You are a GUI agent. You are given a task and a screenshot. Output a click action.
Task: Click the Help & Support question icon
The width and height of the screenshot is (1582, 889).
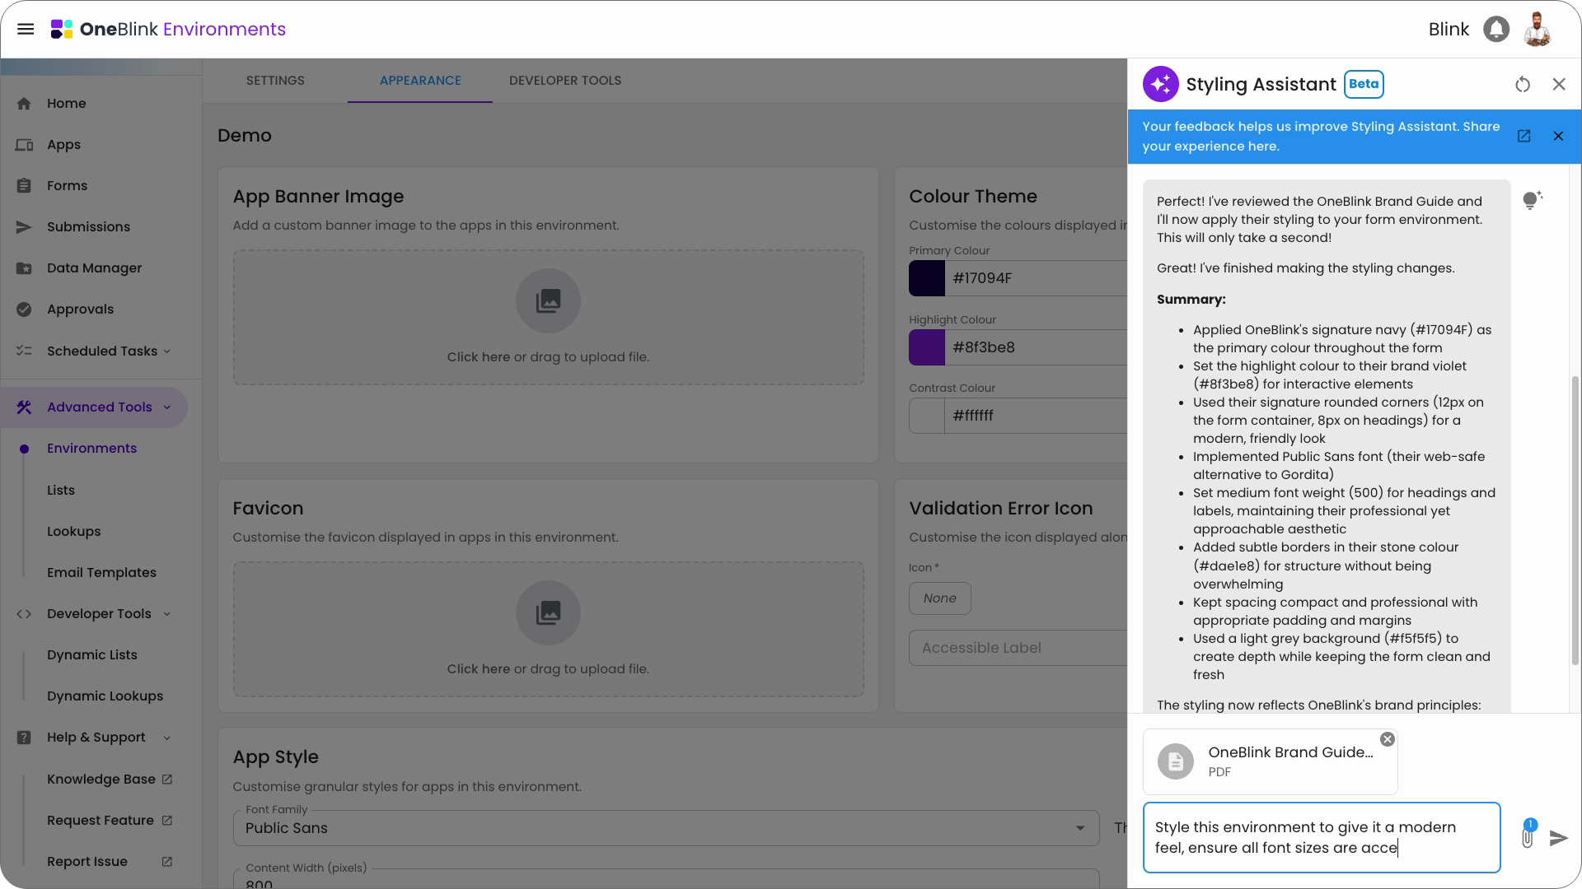pyautogui.click(x=24, y=738)
